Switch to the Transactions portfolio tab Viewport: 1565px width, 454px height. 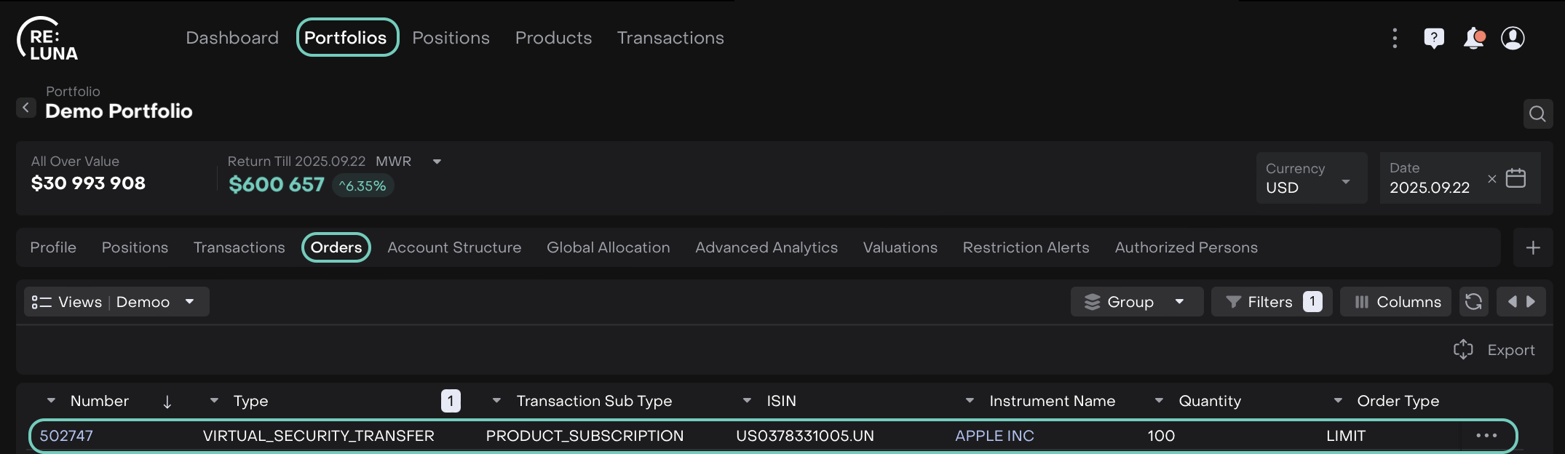tap(239, 248)
